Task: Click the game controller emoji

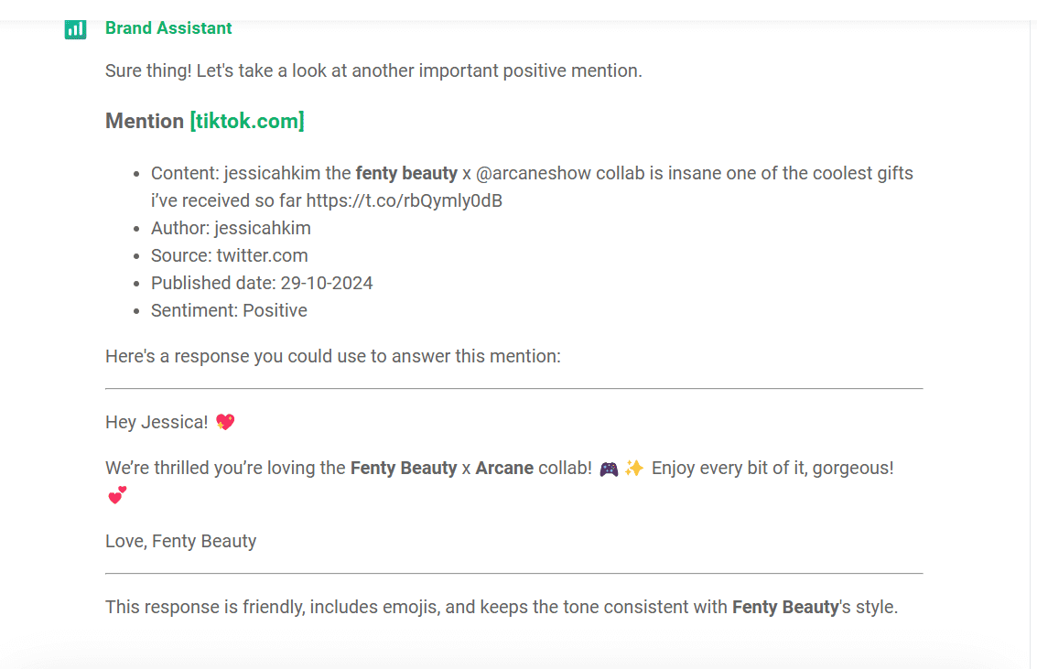Action: [609, 469]
